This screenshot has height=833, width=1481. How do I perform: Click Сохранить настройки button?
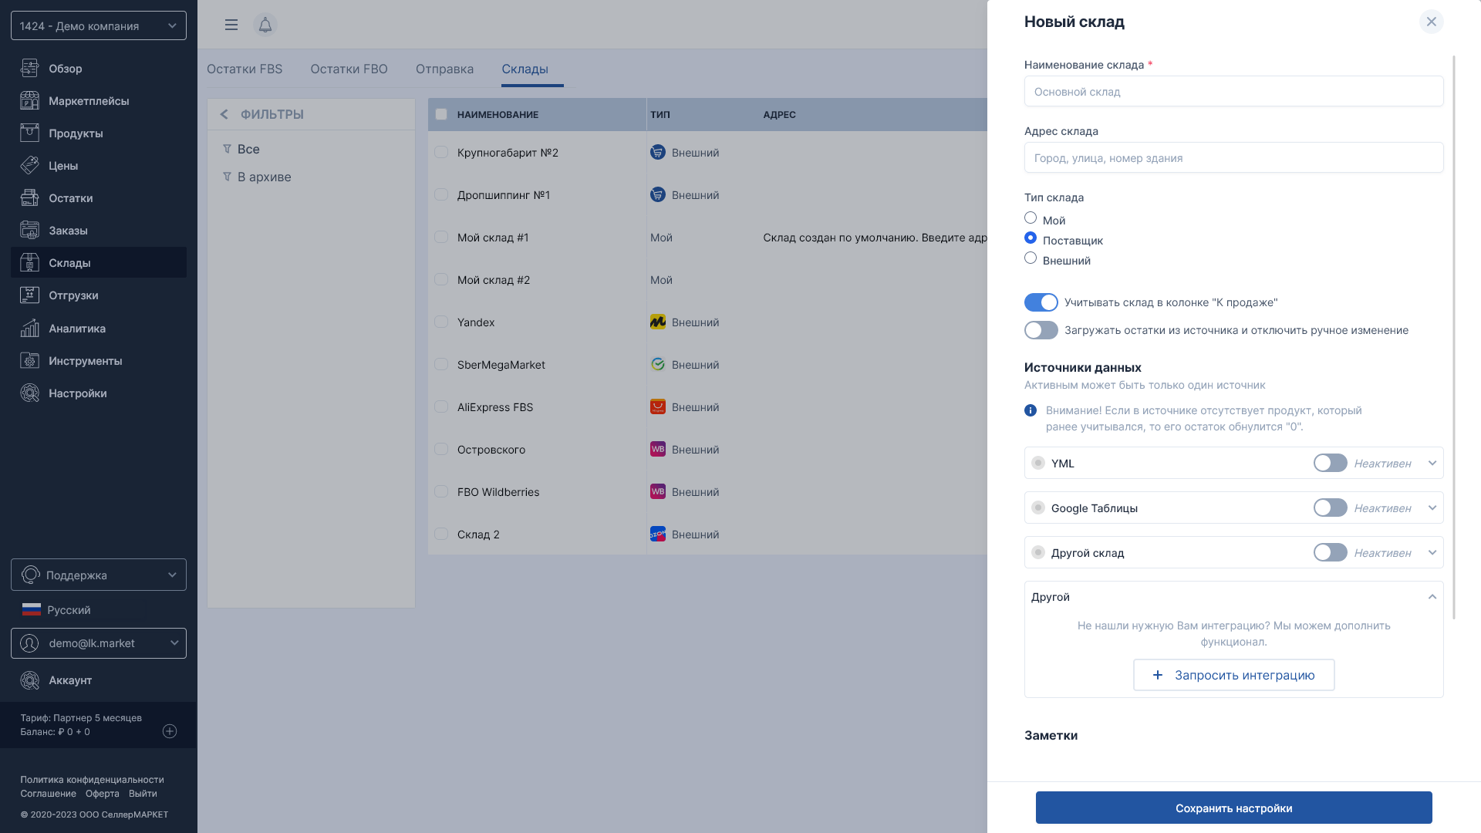[1234, 808]
